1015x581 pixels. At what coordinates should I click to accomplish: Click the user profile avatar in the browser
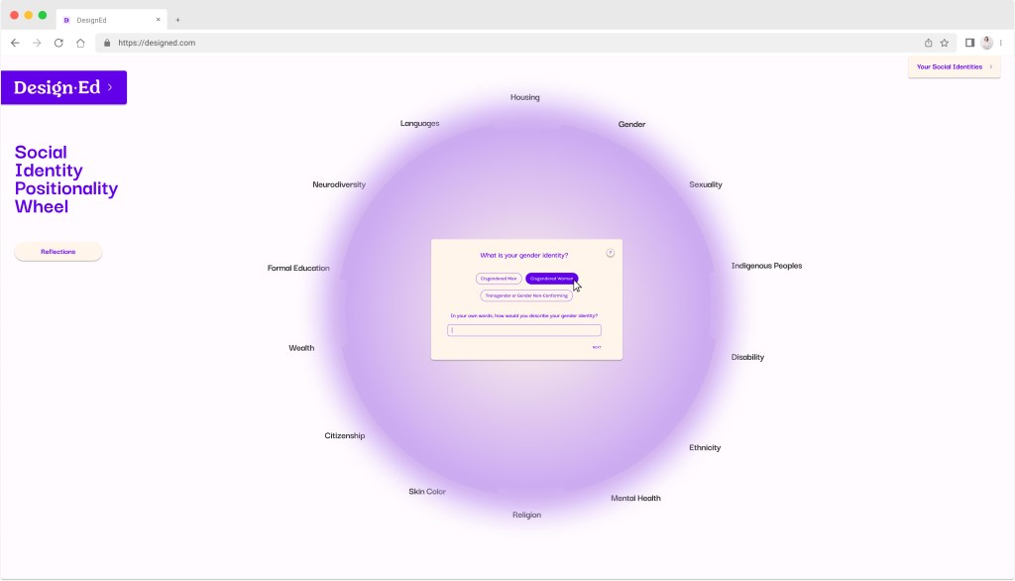point(986,43)
